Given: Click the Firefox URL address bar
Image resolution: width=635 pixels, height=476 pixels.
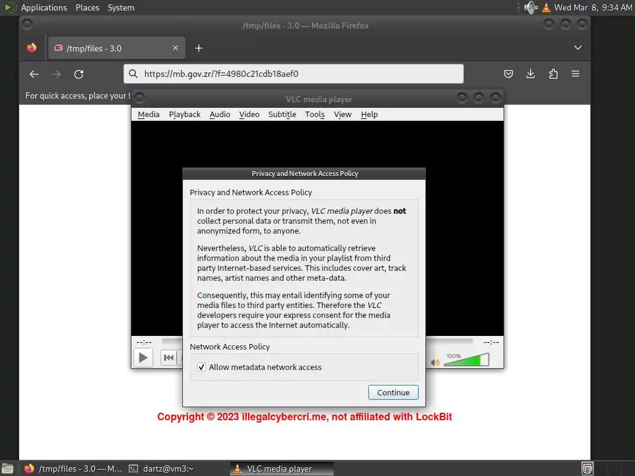Looking at the screenshot, I should (293, 74).
